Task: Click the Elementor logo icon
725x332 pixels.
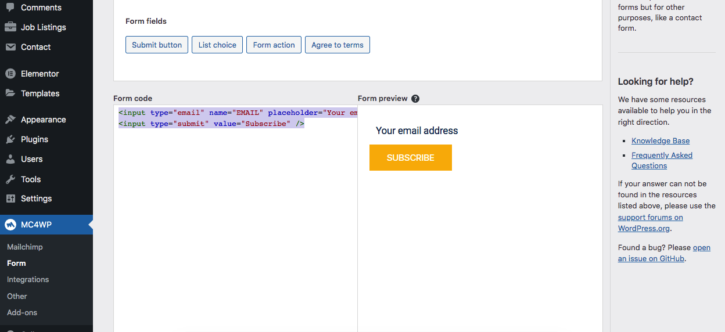Action: (10, 74)
